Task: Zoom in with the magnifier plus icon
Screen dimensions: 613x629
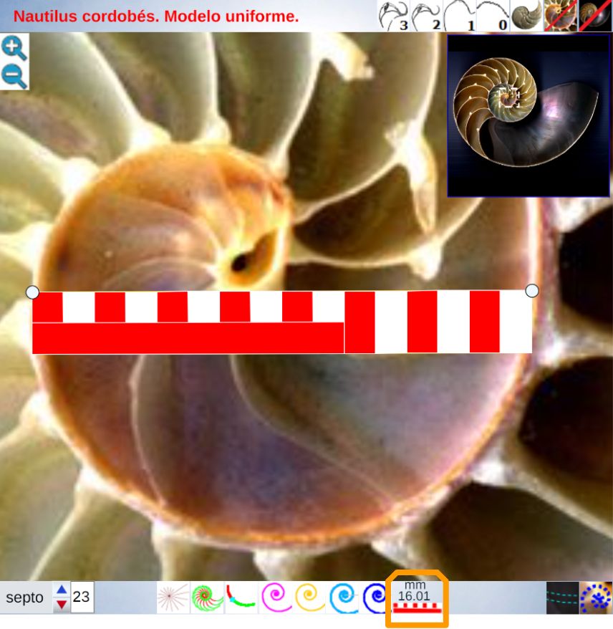Action: [14, 48]
